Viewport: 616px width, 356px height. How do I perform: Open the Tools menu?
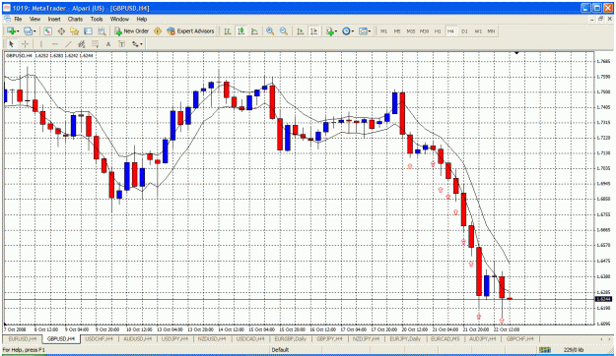coord(97,19)
